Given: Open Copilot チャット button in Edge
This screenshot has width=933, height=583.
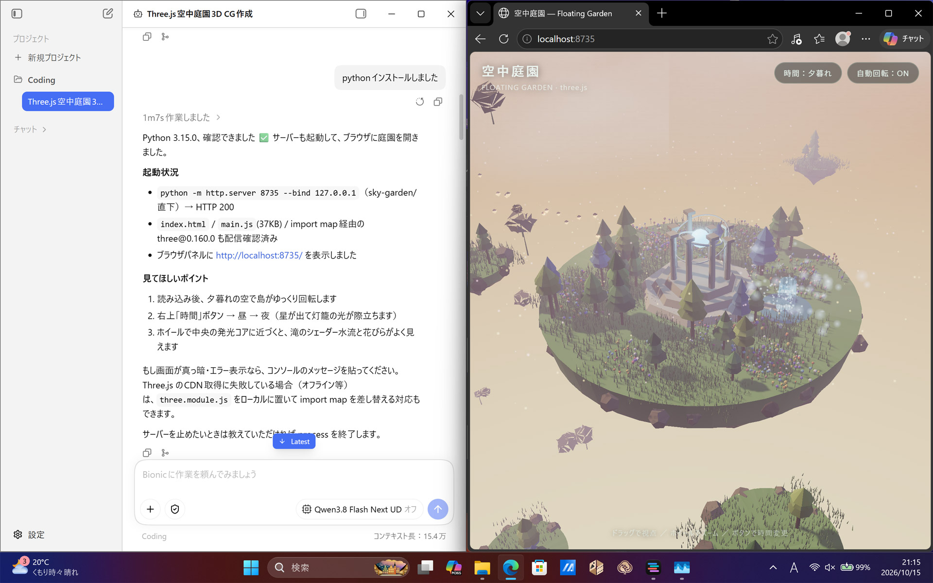Looking at the screenshot, I should tap(904, 39).
